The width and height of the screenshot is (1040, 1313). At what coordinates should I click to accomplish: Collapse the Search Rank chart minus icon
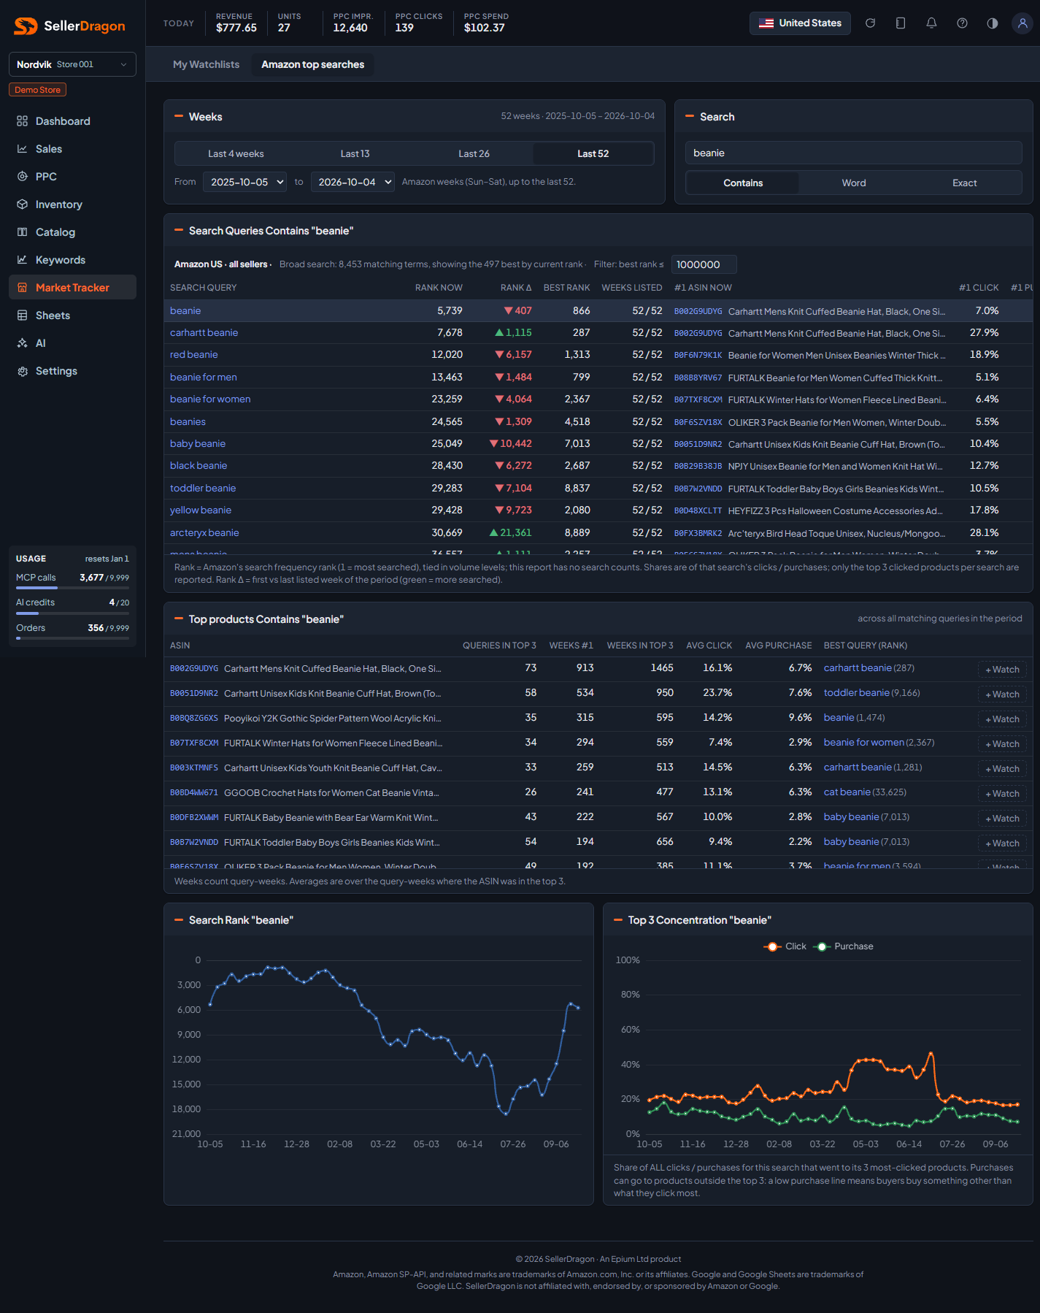179,919
